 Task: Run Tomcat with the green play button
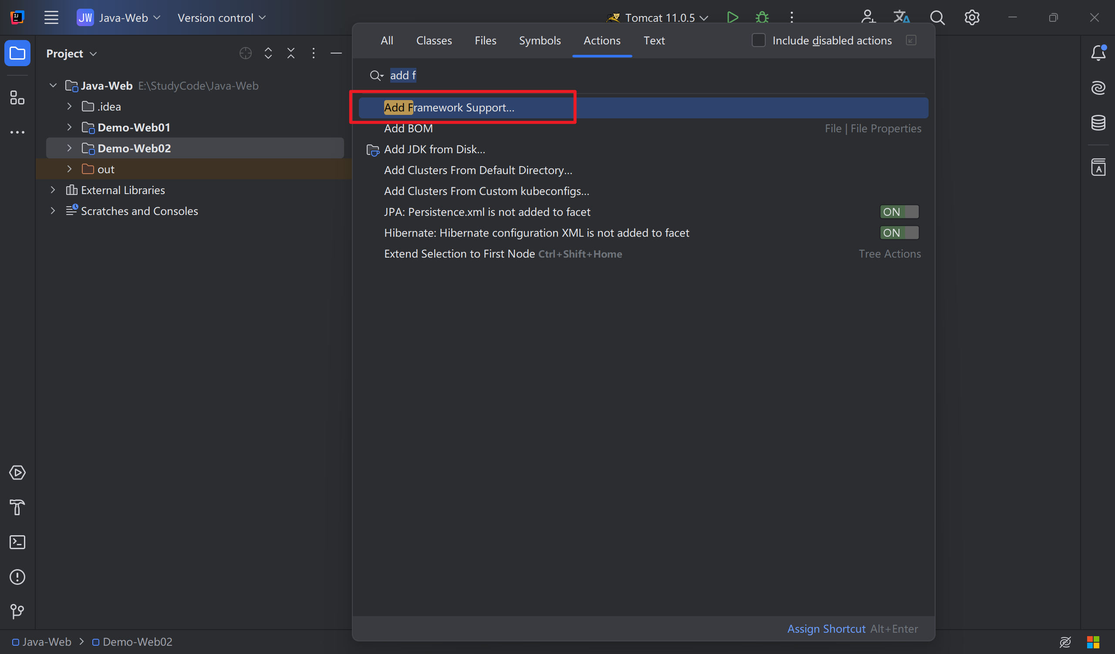point(732,18)
